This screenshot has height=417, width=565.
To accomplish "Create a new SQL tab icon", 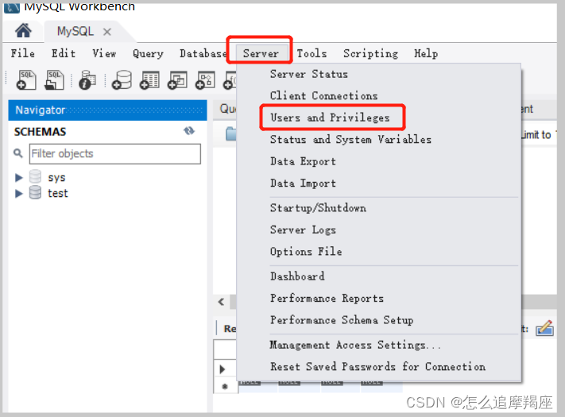I will [x=26, y=79].
